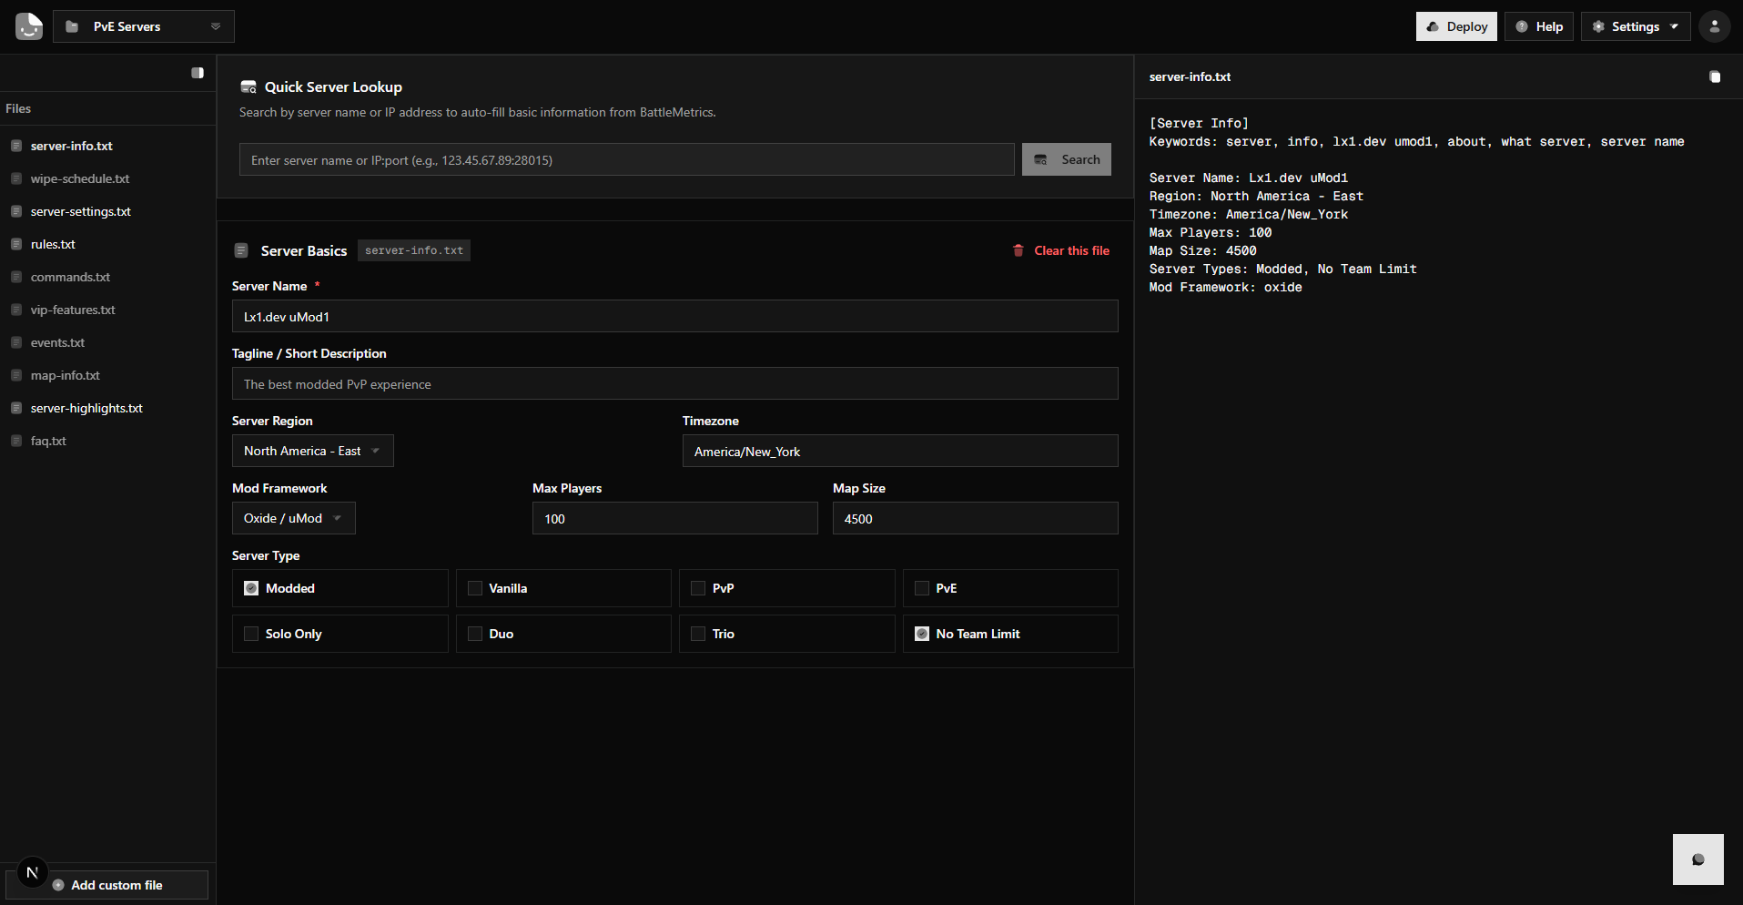The image size is (1743, 905).
Task: Open wipe-schedule.txt from the Files list
Action: pyautogui.click(x=80, y=178)
